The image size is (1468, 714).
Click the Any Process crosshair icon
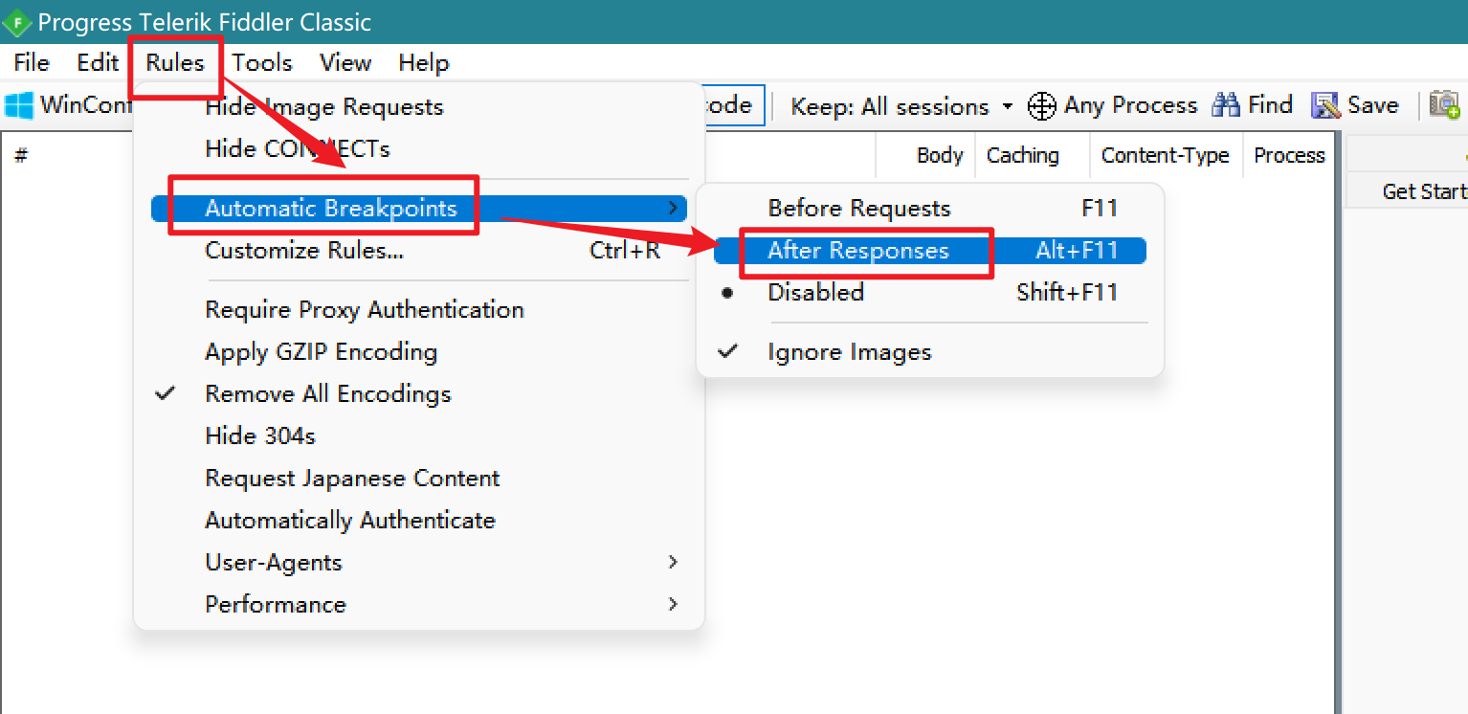point(1041,105)
